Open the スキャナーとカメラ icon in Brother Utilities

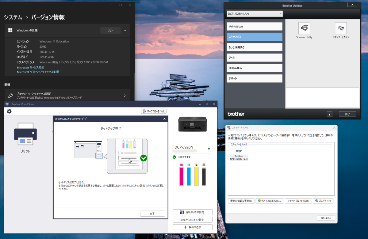341,28
